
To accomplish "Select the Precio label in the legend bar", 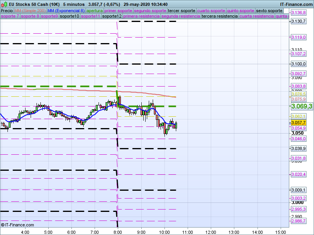I will [7, 11].
